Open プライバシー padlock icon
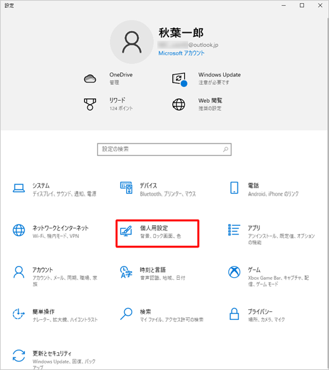Screen dimensions: 329x370 [x=234, y=314]
